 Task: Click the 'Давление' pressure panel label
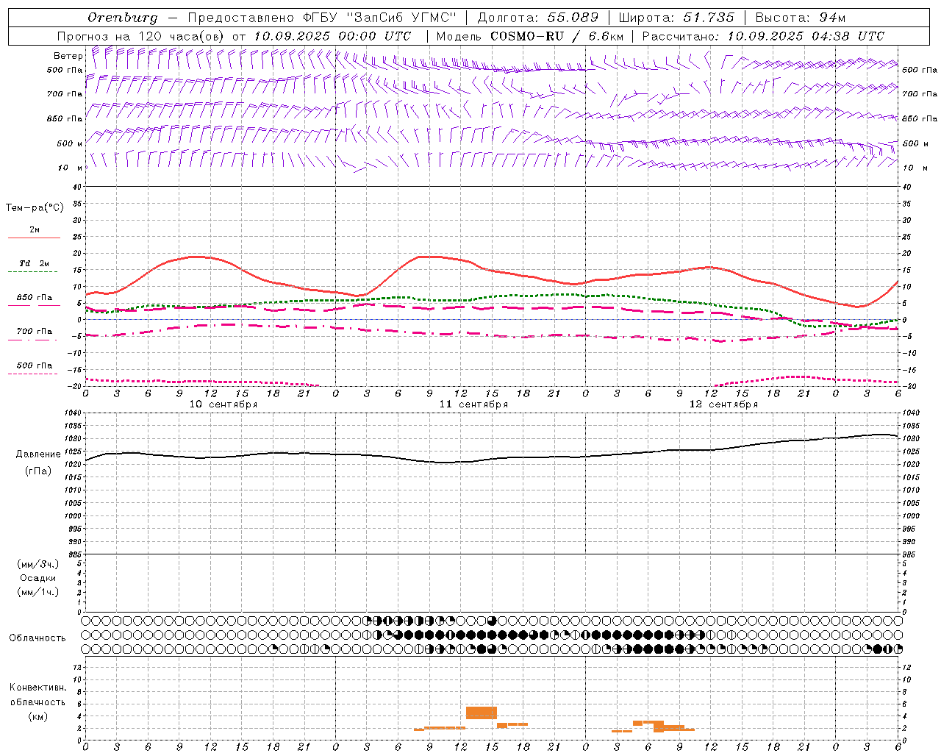coord(38,454)
